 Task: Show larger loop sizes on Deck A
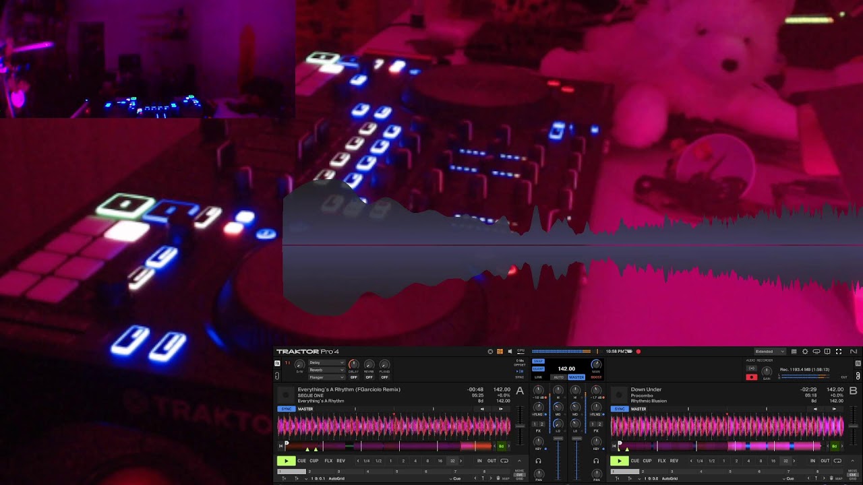click(460, 461)
